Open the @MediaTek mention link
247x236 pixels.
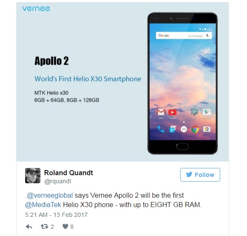(x=43, y=205)
